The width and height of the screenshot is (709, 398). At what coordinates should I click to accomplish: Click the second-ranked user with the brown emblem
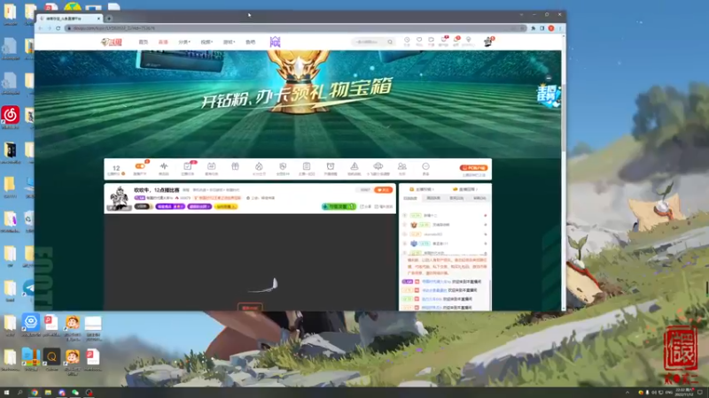coord(445,225)
